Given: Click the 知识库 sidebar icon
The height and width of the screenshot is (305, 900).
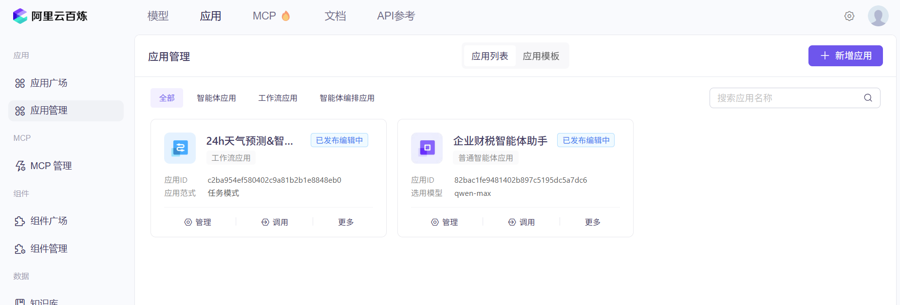Looking at the screenshot, I should (x=20, y=302).
